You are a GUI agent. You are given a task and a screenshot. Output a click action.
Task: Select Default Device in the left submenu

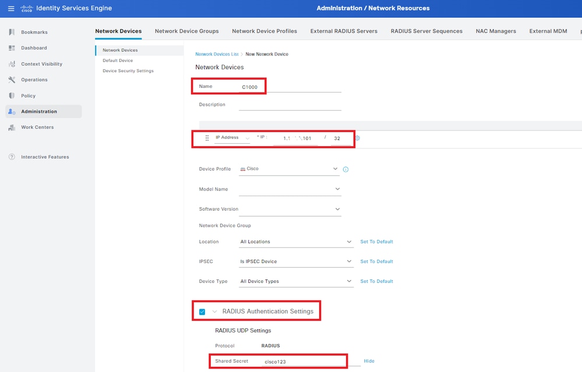[118, 61]
